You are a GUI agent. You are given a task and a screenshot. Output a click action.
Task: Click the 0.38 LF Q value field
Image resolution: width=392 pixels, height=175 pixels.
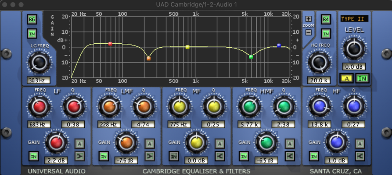[x=73, y=124]
